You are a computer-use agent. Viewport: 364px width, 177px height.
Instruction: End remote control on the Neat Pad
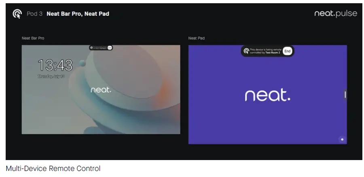click(288, 51)
